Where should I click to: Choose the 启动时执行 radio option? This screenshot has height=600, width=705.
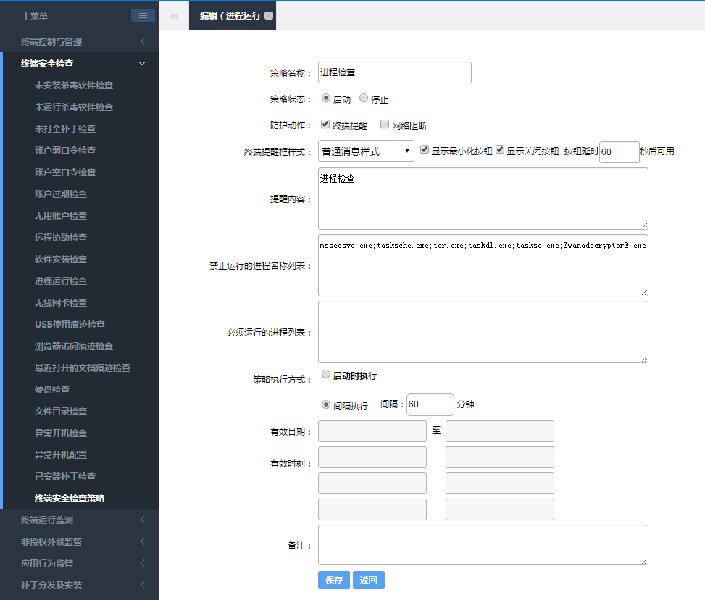click(326, 375)
